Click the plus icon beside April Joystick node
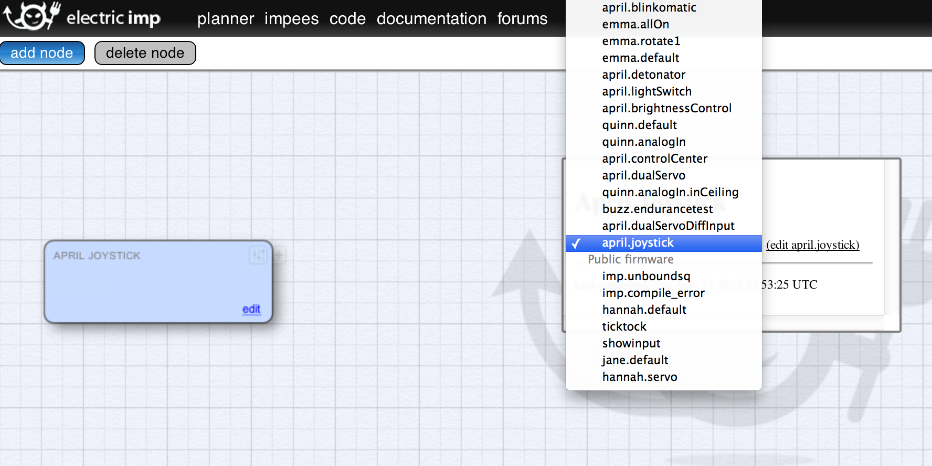This screenshot has height=466, width=932. click(279, 256)
